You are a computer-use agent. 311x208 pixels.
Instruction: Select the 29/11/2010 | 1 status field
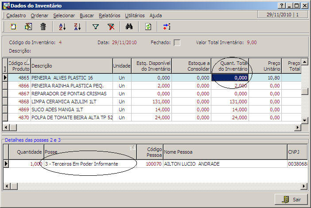pyautogui.click(x=283, y=15)
